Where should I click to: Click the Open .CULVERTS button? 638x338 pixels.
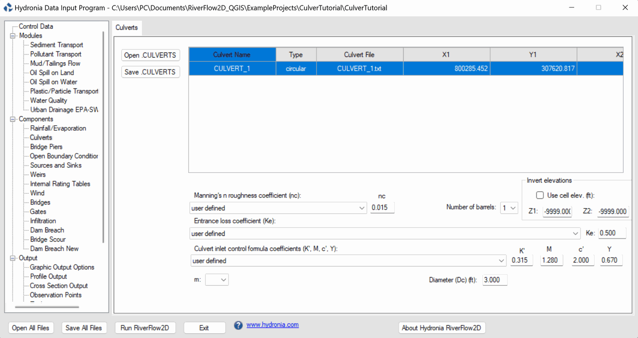150,55
